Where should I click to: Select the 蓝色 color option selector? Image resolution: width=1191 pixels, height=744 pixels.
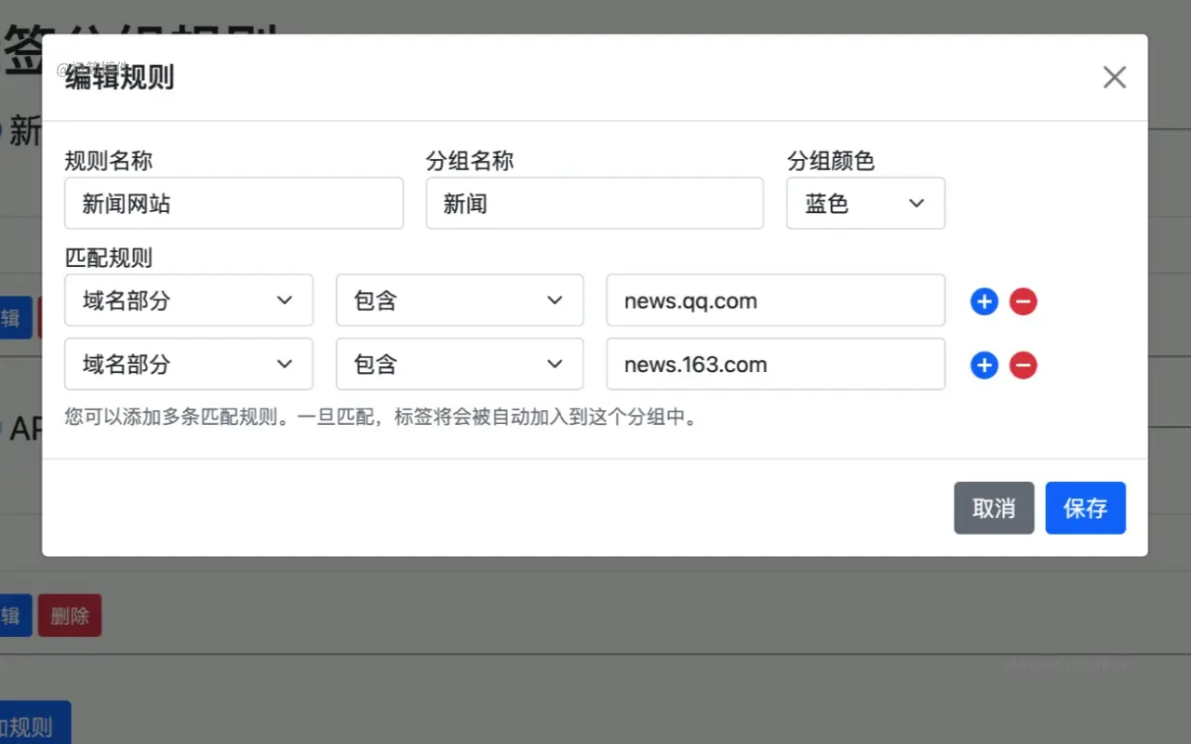[865, 203]
